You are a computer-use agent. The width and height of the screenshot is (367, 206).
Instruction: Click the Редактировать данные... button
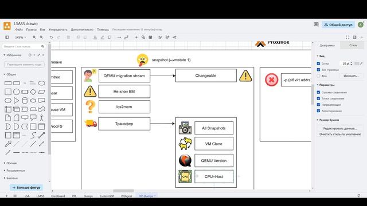point(340,128)
